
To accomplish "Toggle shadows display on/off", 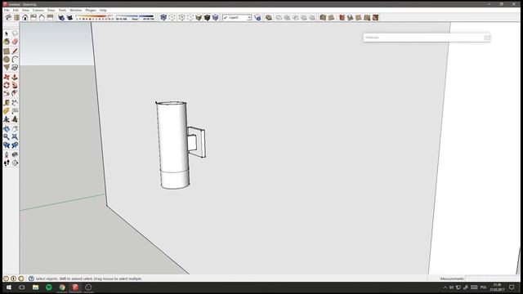I will tap(69, 17).
